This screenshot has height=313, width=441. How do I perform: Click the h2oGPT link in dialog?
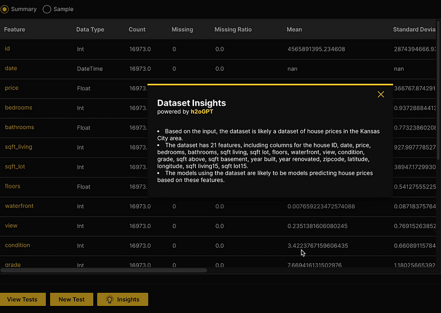coord(202,111)
